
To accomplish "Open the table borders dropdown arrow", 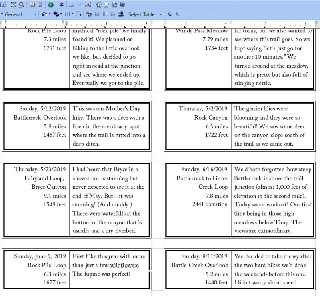I will pos(72,14).
